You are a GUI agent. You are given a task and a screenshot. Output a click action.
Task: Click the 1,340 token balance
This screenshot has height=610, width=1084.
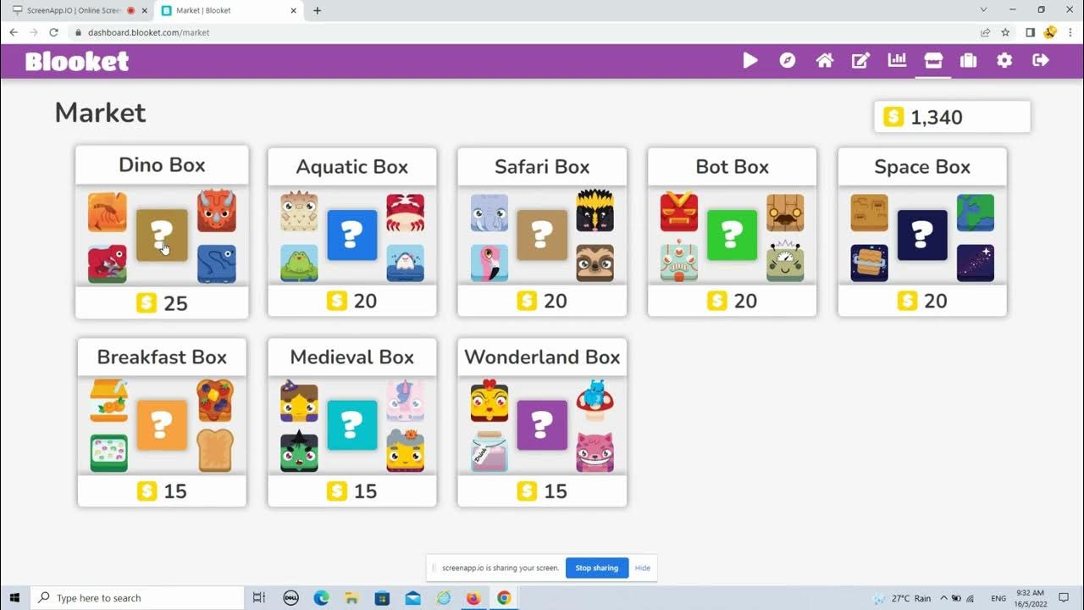[x=952, y=117]
